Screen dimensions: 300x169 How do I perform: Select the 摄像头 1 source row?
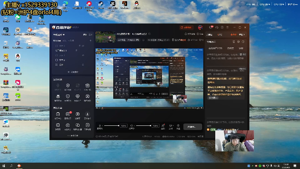73,51
